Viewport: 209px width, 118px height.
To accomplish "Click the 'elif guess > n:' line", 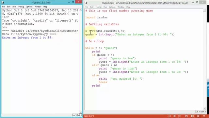I will pos(104,65).
